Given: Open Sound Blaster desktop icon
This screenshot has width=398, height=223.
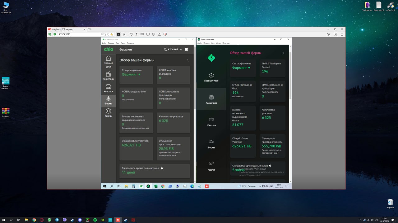Looking at the screenshot, I should pos(6,83).
